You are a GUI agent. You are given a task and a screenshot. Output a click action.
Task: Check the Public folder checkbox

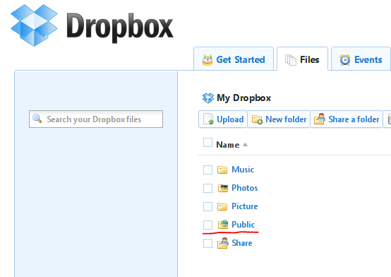click(207, 225)
